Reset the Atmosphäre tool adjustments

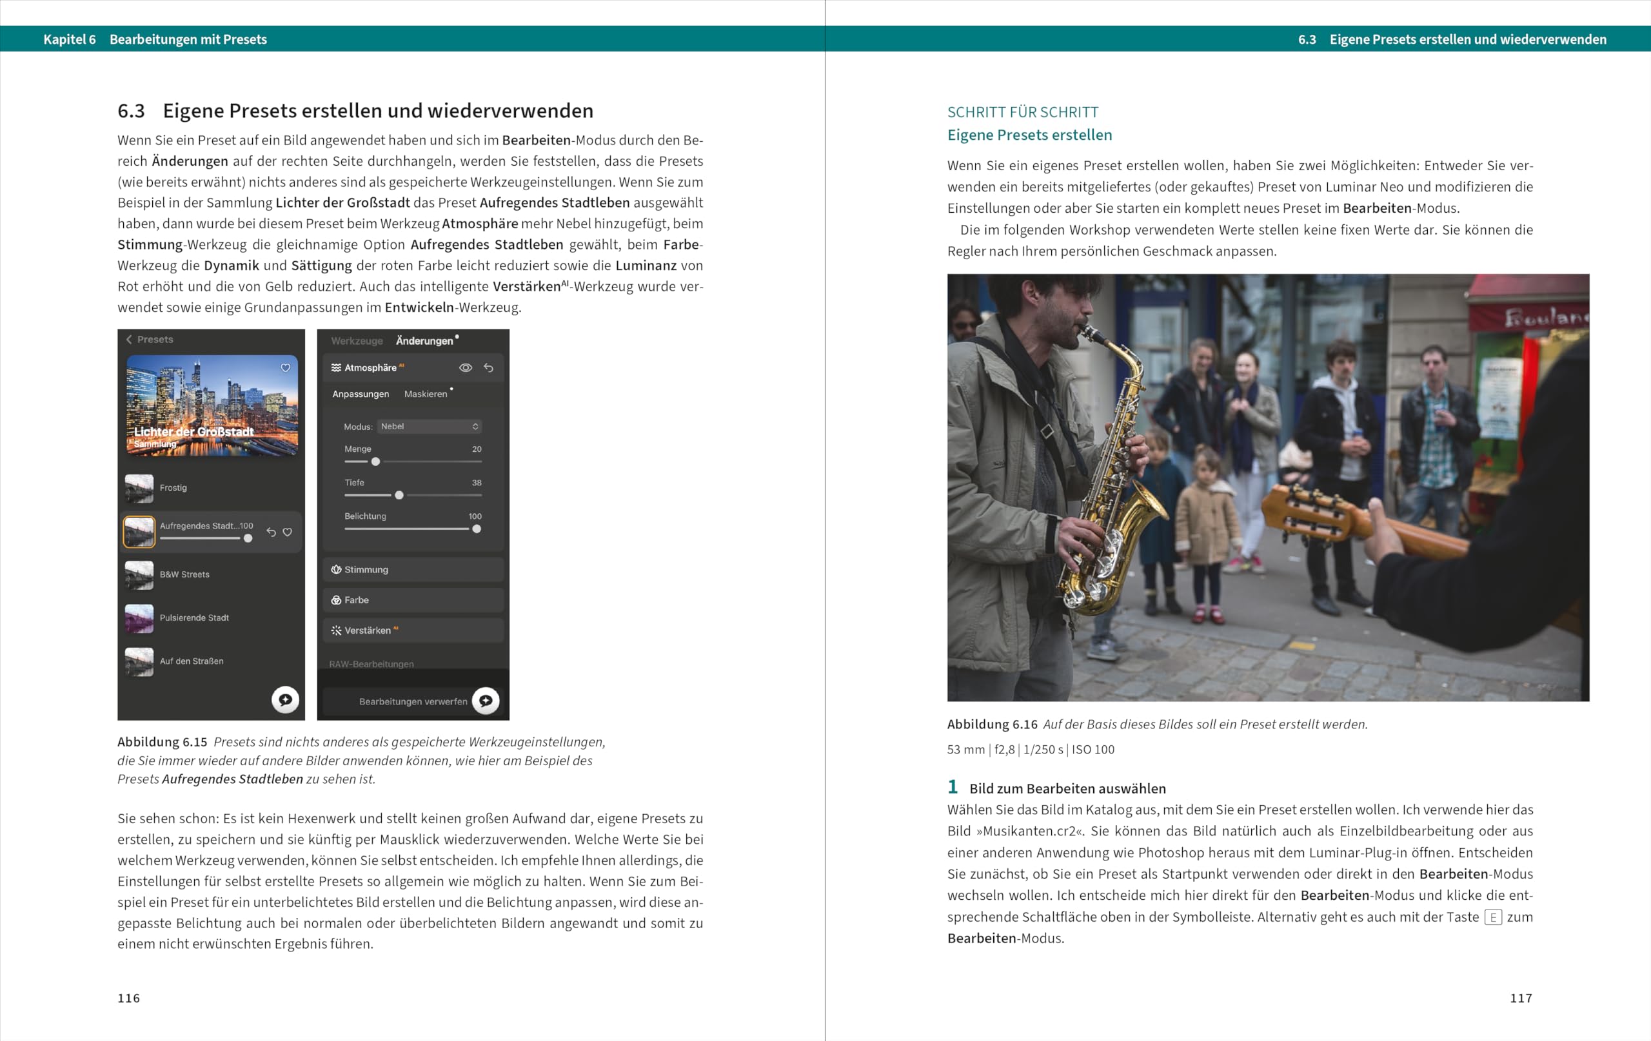(x=489, y=368)
